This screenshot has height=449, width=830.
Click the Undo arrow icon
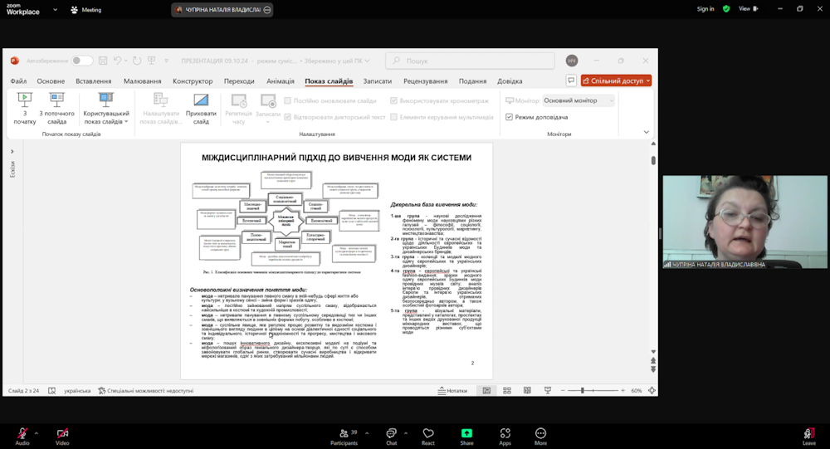pyautogui.click(x=118, y=61)
